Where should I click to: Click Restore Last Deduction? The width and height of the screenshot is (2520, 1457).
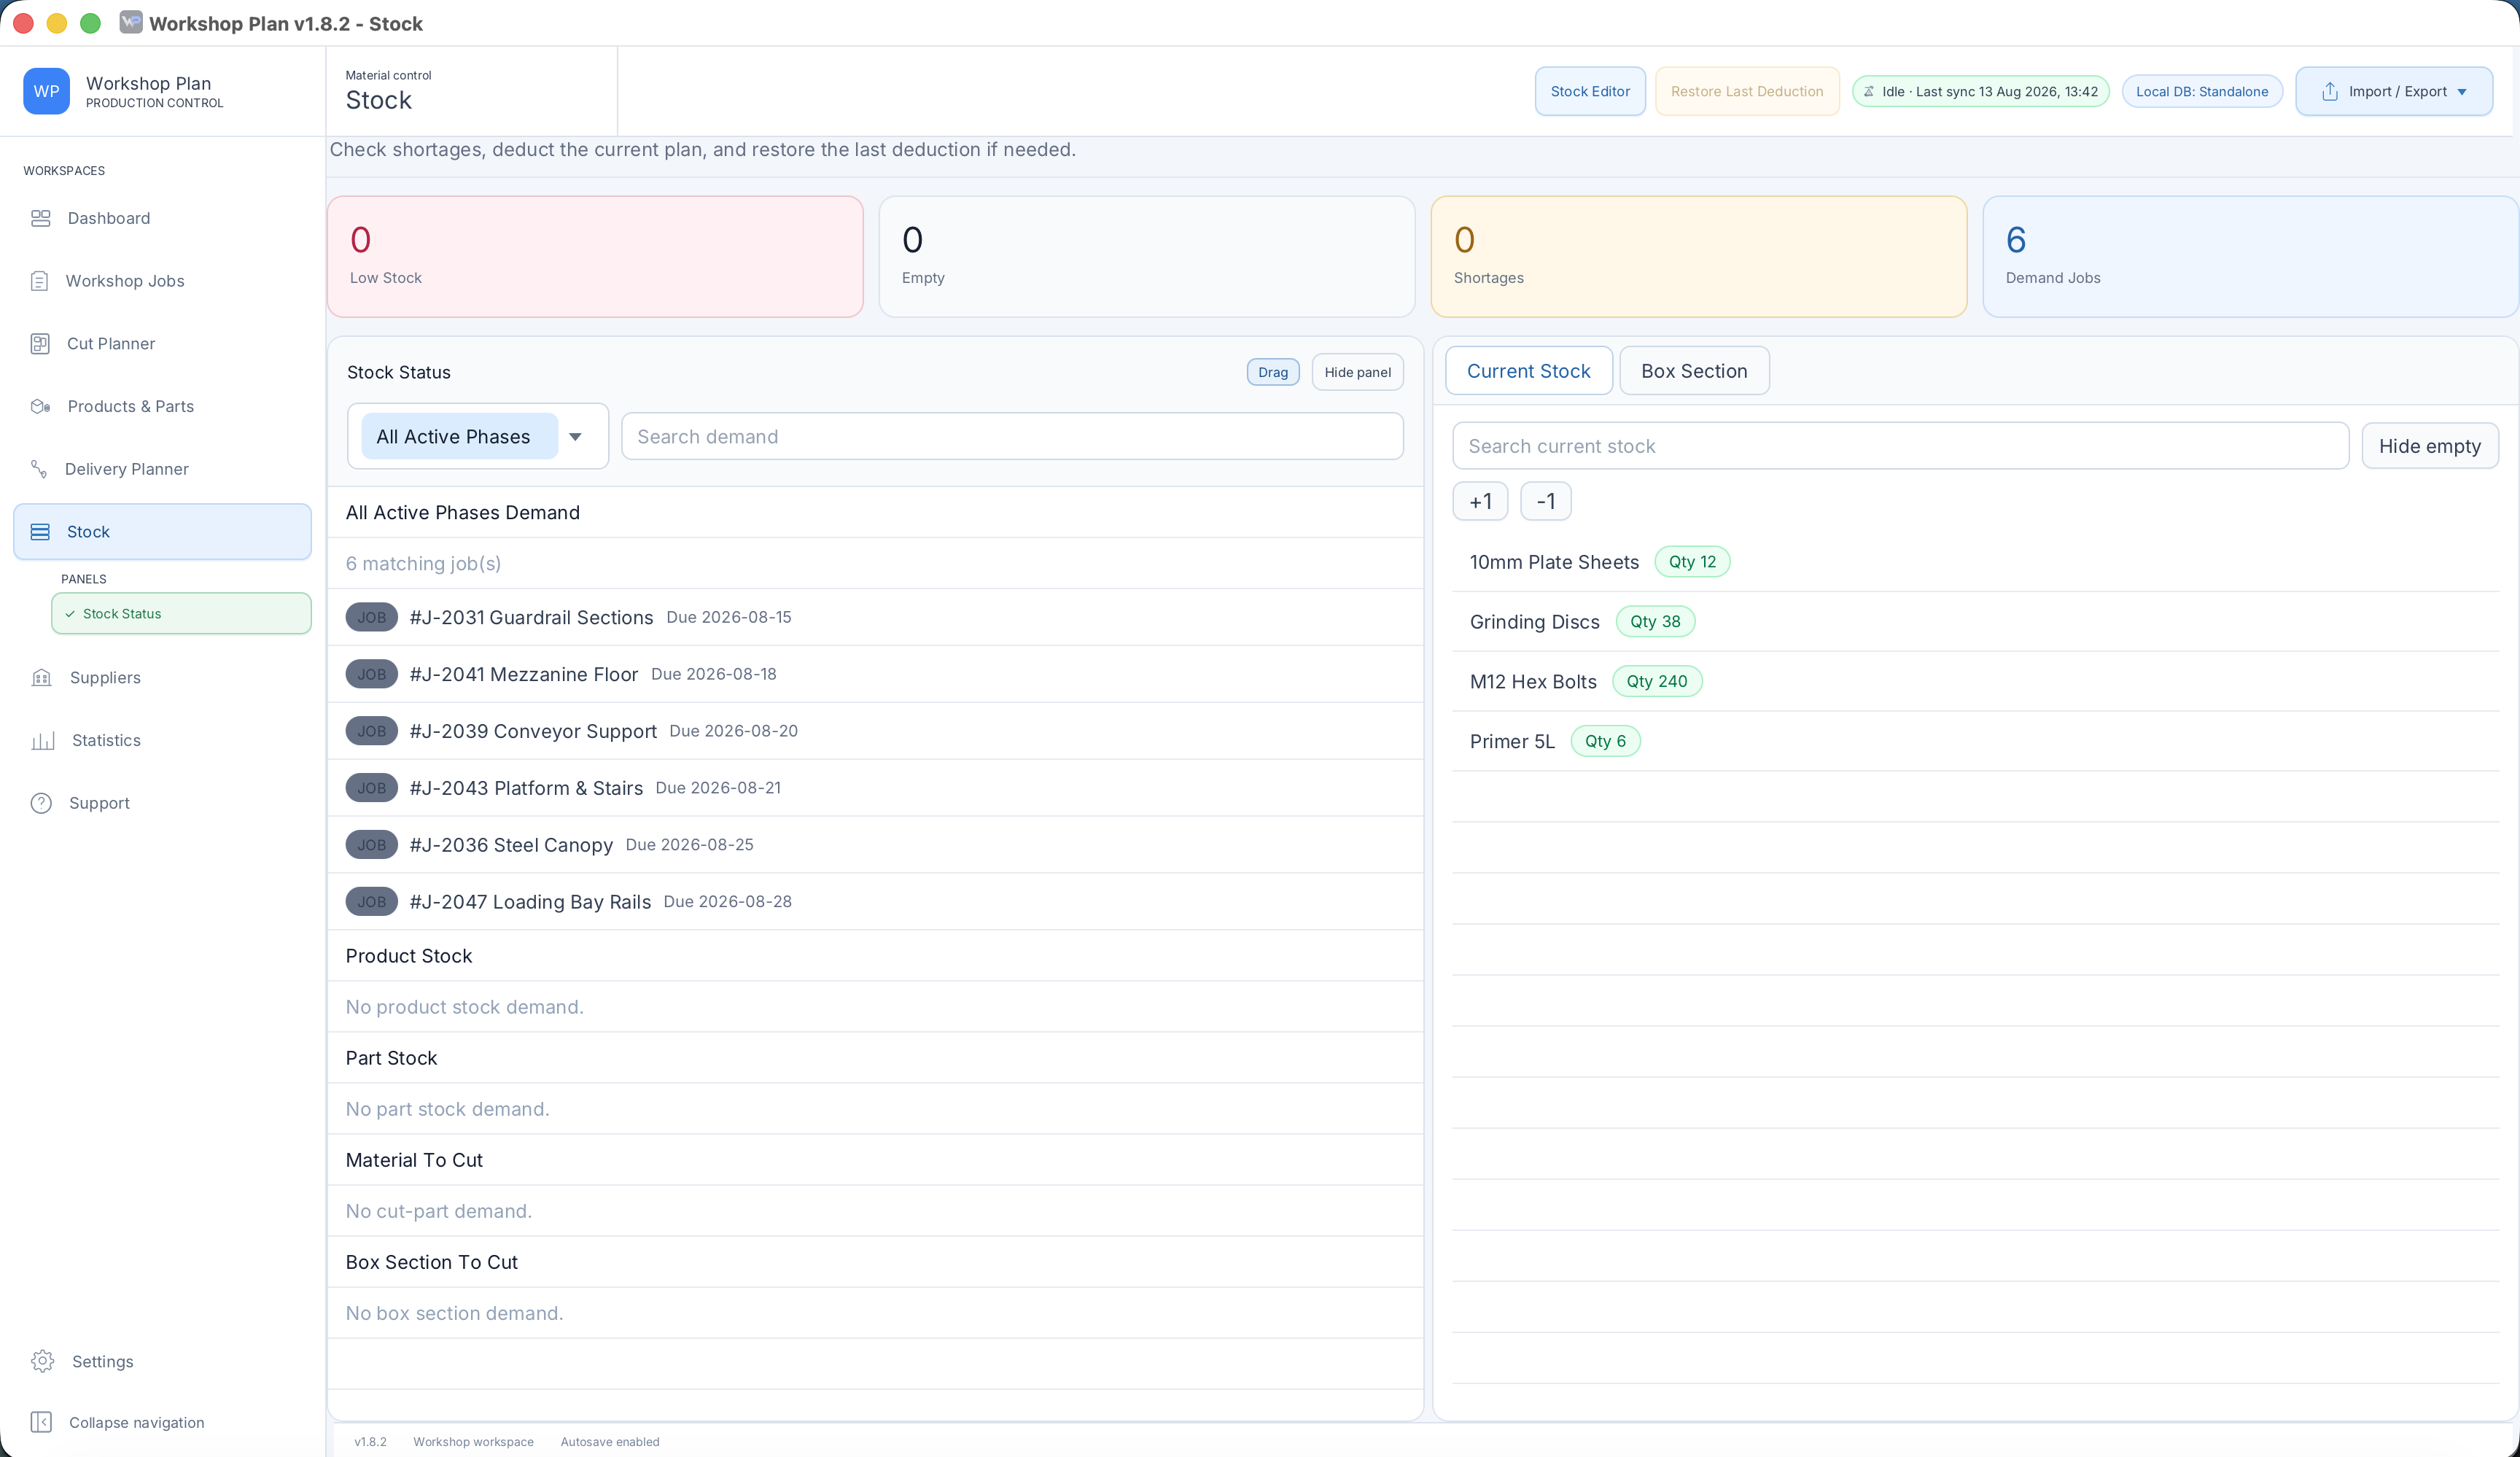click(1747, 91)
